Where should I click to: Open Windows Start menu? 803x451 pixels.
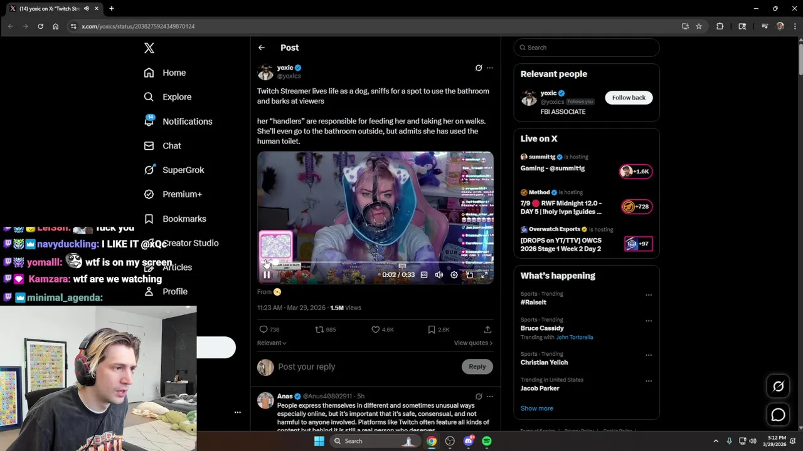click(319, 441)
